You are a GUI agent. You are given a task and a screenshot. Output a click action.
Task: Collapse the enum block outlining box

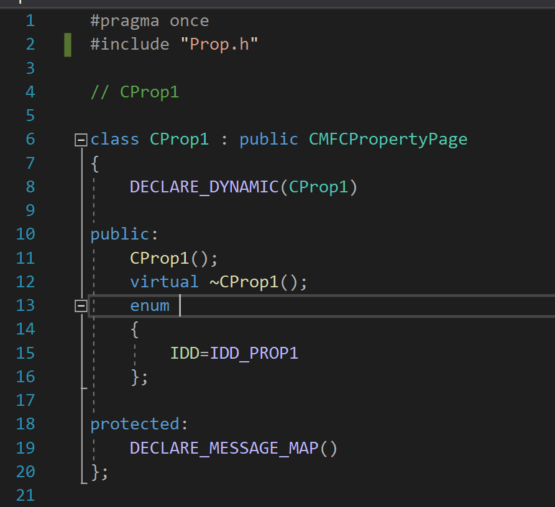[x=81, y=305]
